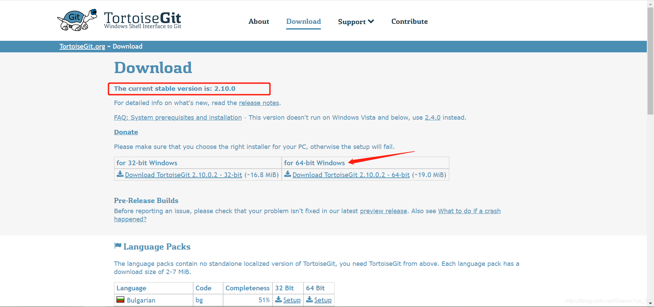654x307 pixels.
Task: Click the TortoiseGit turtle logo
Action: click(77, 20)
